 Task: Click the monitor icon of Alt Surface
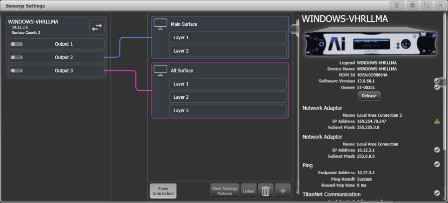pyautogui.click(x=160, y=70)
